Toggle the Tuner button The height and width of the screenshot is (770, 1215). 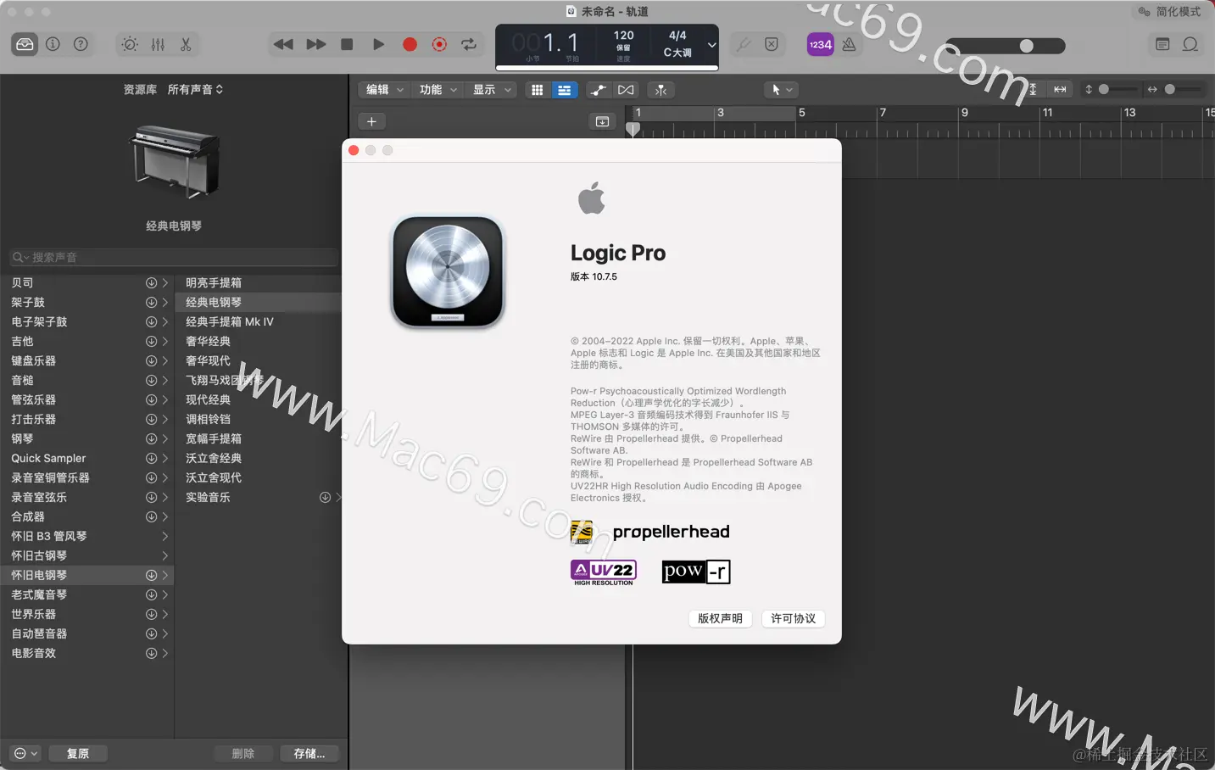tap(744, 44)
